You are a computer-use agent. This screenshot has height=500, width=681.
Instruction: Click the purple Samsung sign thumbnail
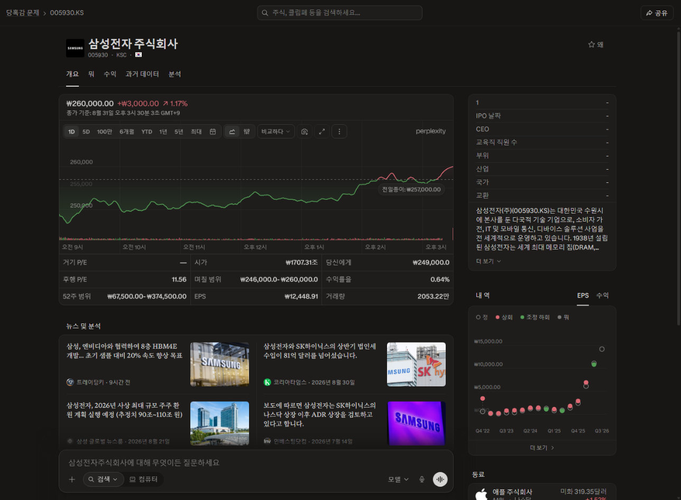tap(416, 423)
